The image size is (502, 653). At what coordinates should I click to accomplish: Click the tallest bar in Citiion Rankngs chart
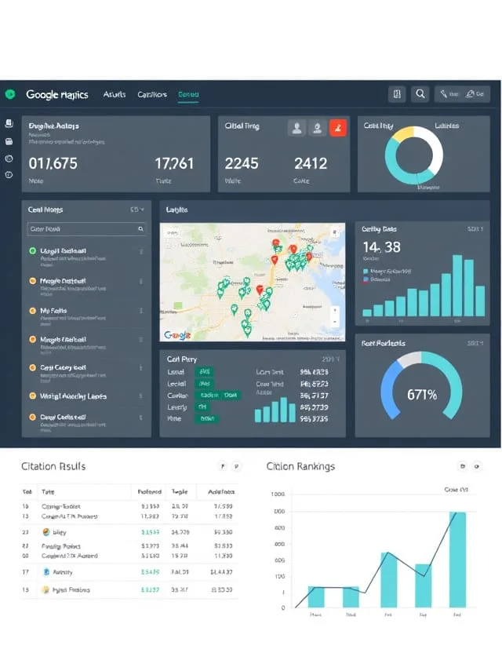pyautogui.click(x=457, y=560)
